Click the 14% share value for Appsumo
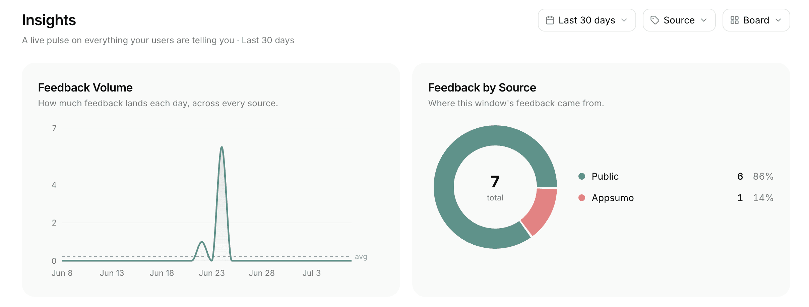The image size is (809, 307). click(x=763, y=198)
